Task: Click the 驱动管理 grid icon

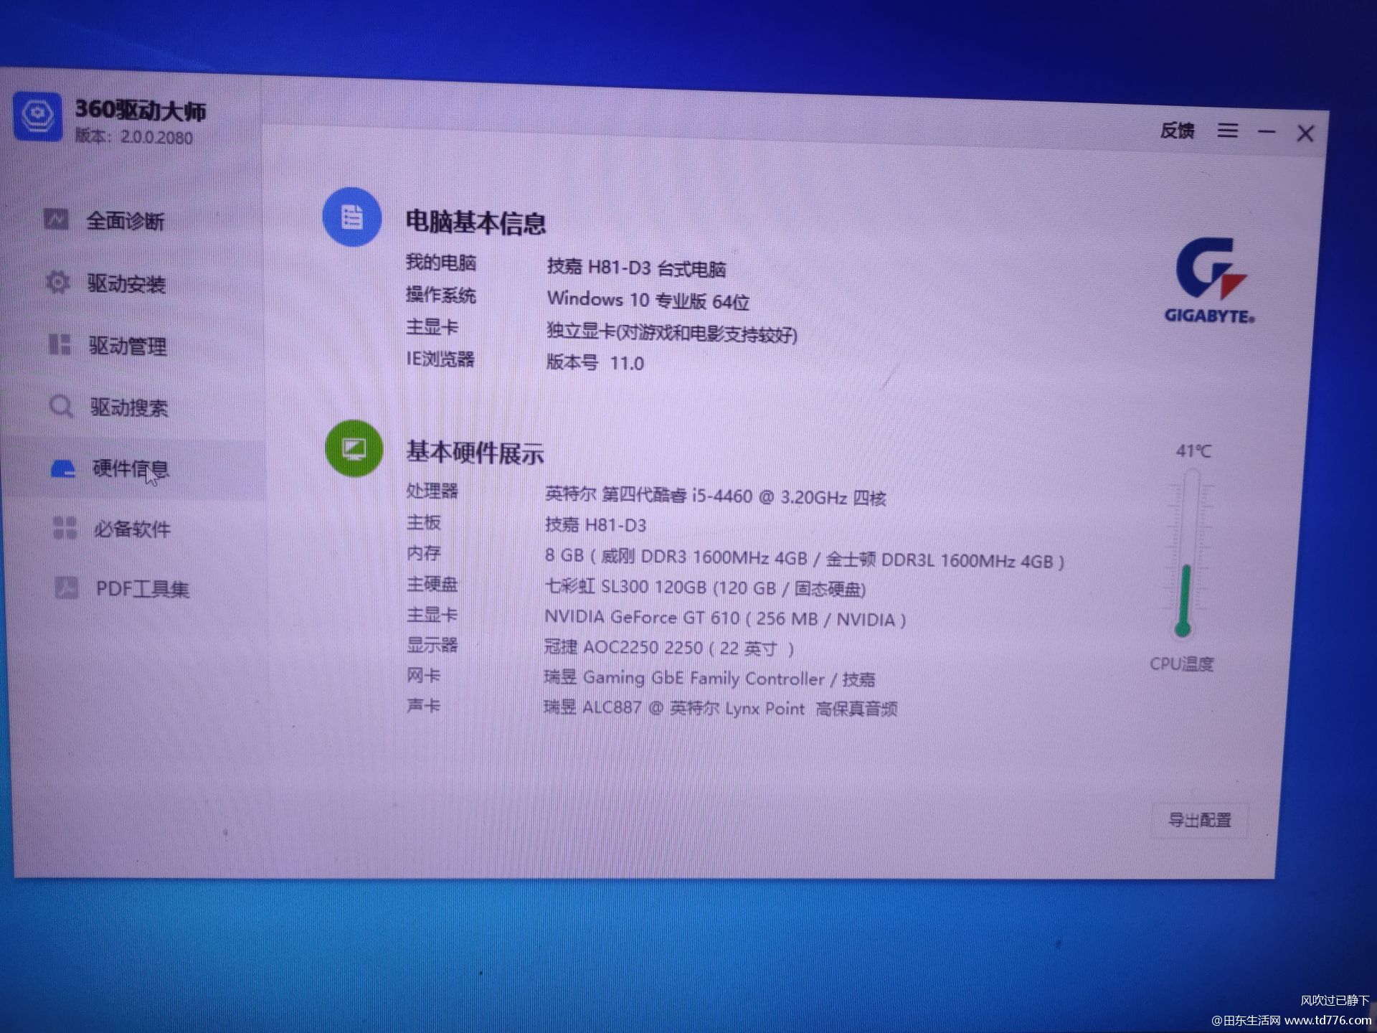Action: (60, 344)
